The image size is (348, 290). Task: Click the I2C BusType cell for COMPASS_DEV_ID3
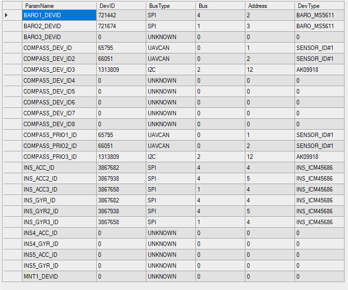171,70
